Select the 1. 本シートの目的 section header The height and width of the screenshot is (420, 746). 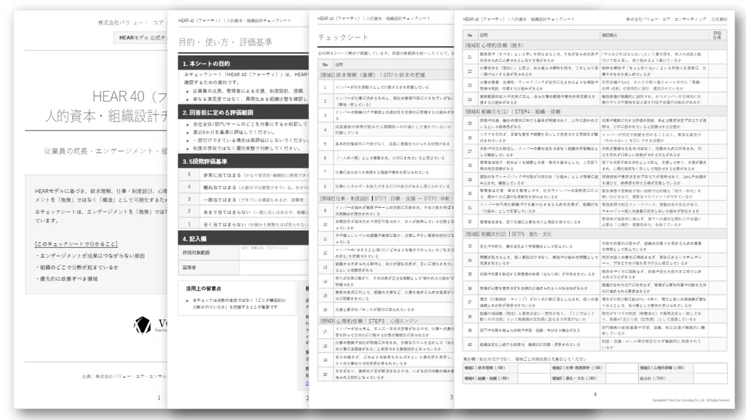click(242, 64)
